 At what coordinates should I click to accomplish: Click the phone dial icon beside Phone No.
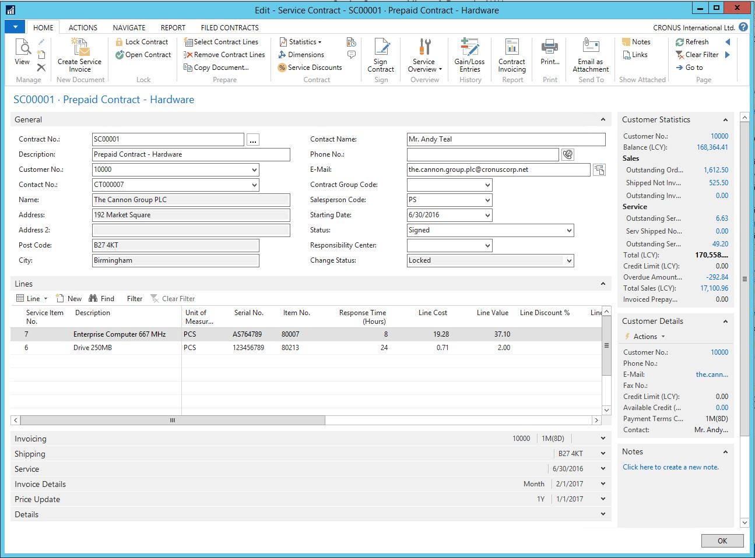click(567, 154)
